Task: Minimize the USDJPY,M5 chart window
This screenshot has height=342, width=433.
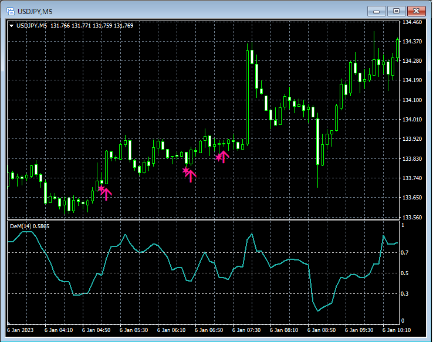Action: 377,11
